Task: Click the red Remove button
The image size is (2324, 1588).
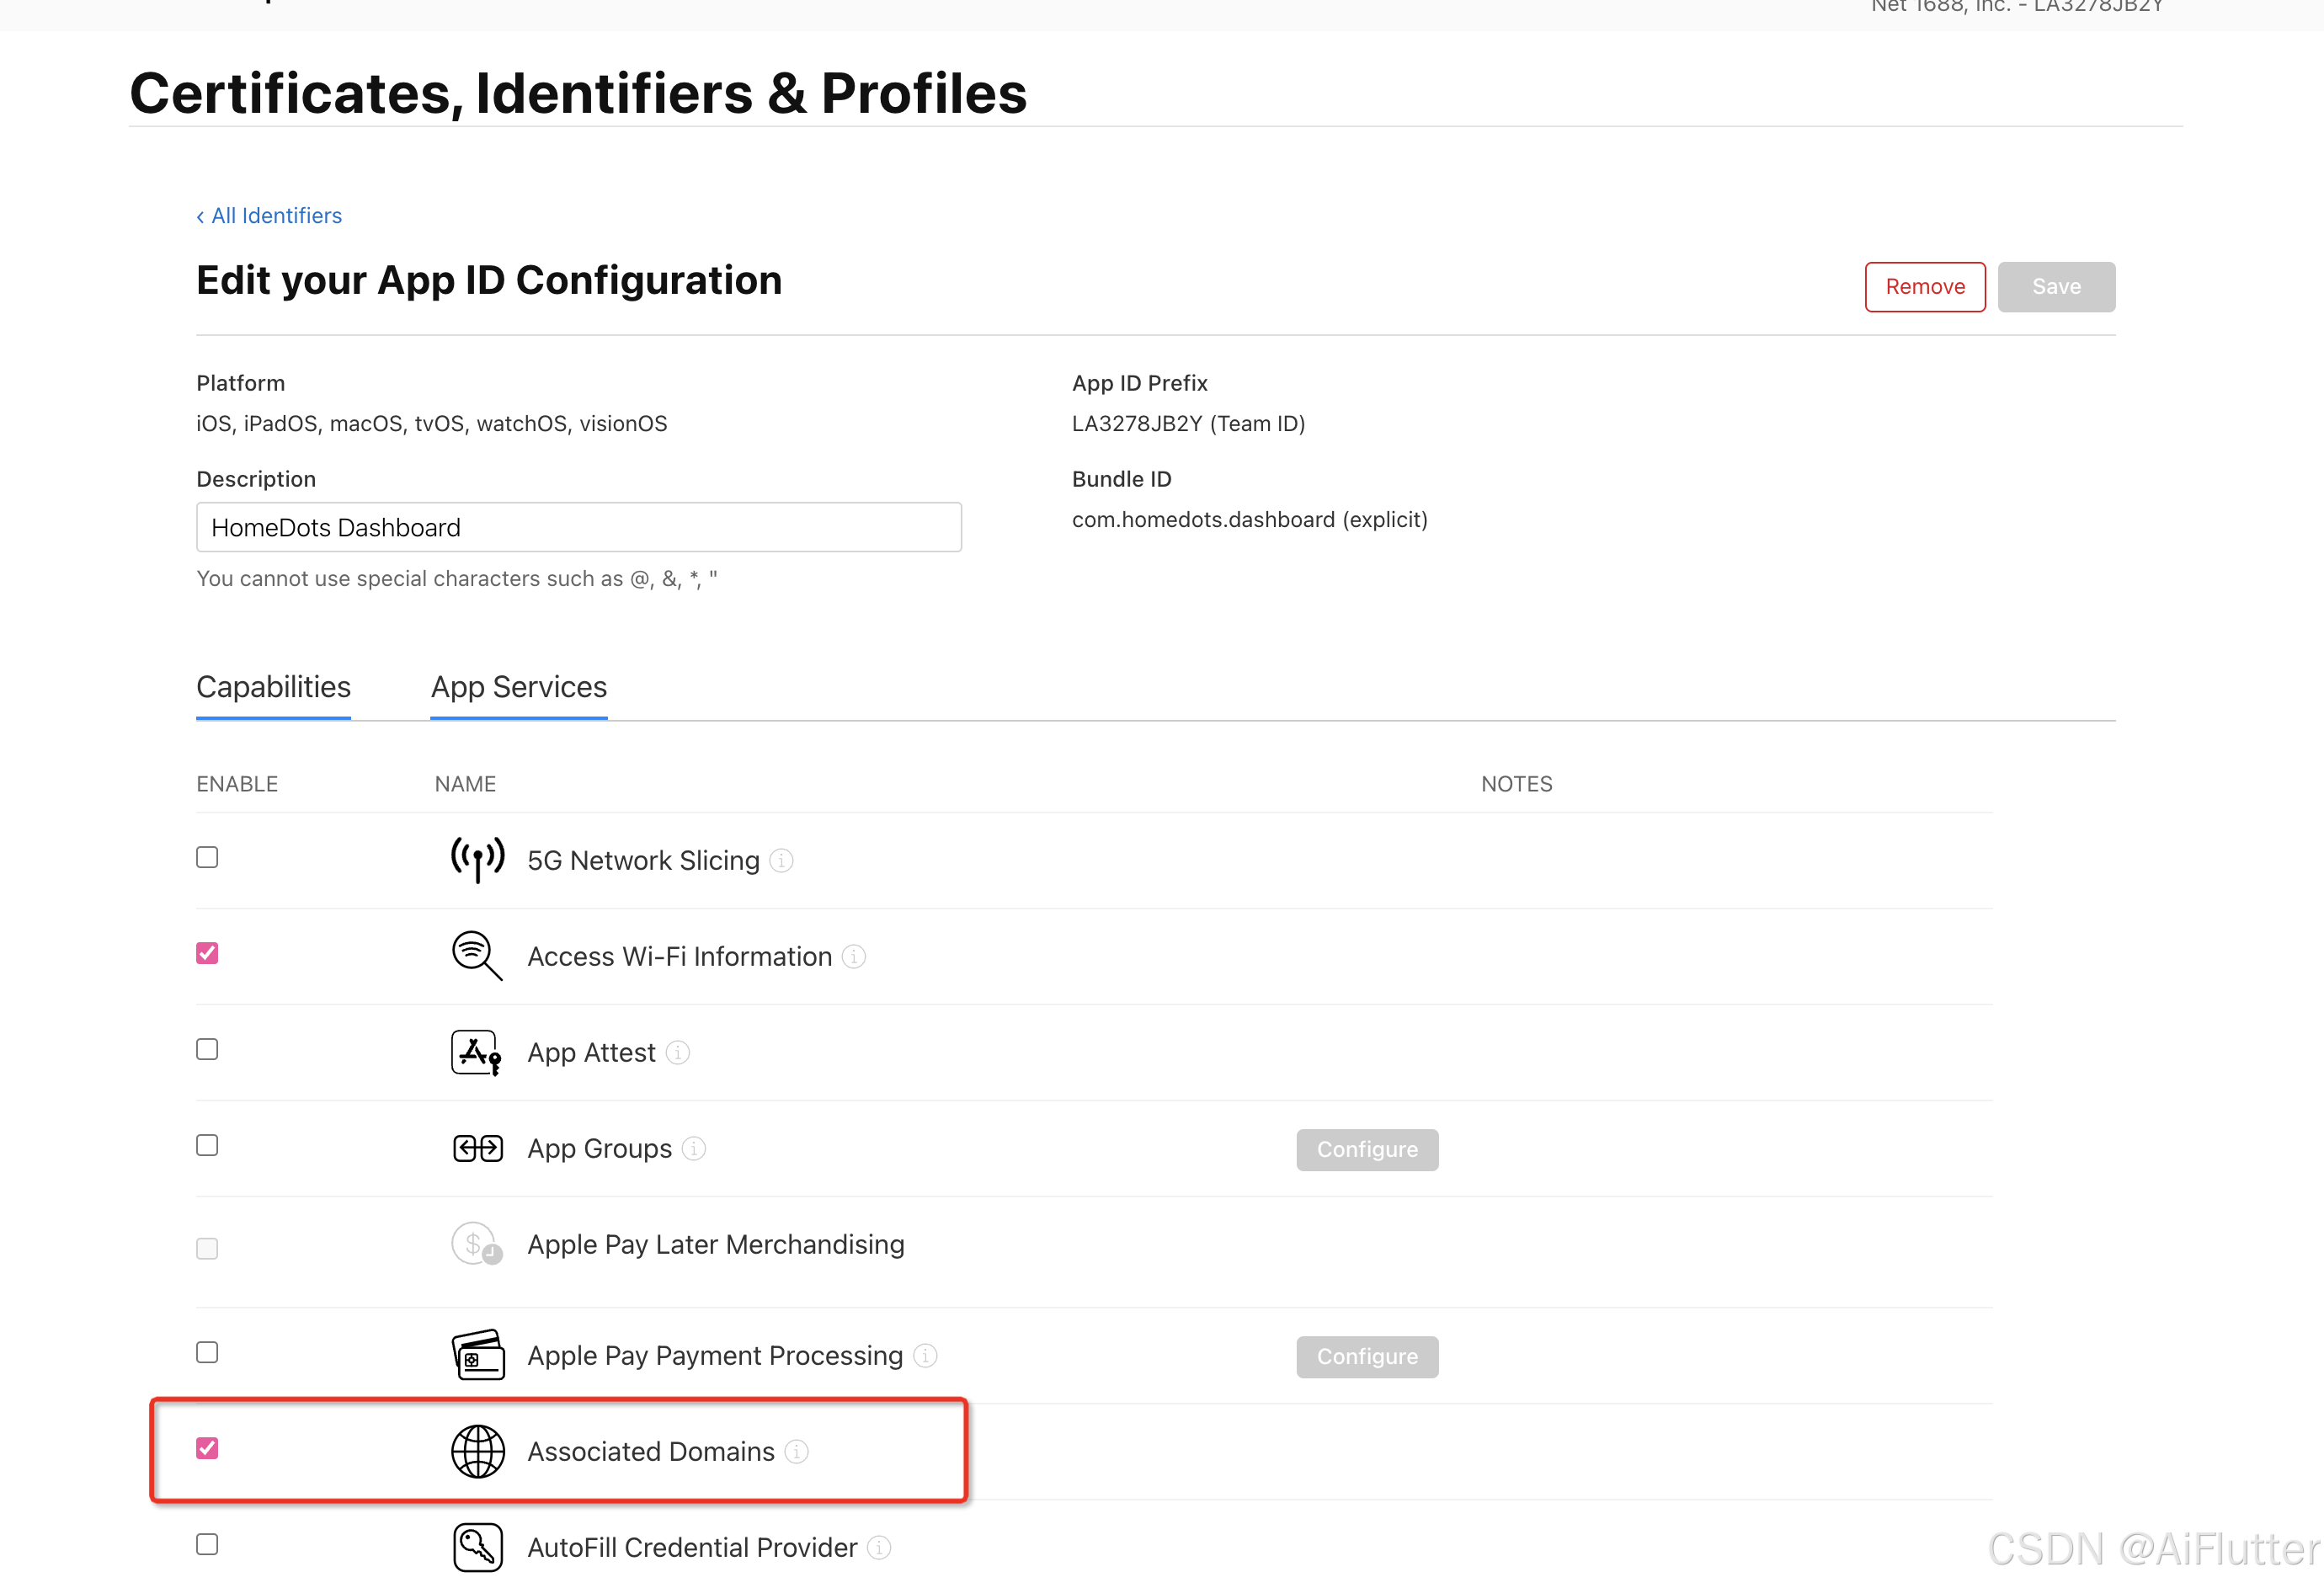Action: pos(1924,287)
